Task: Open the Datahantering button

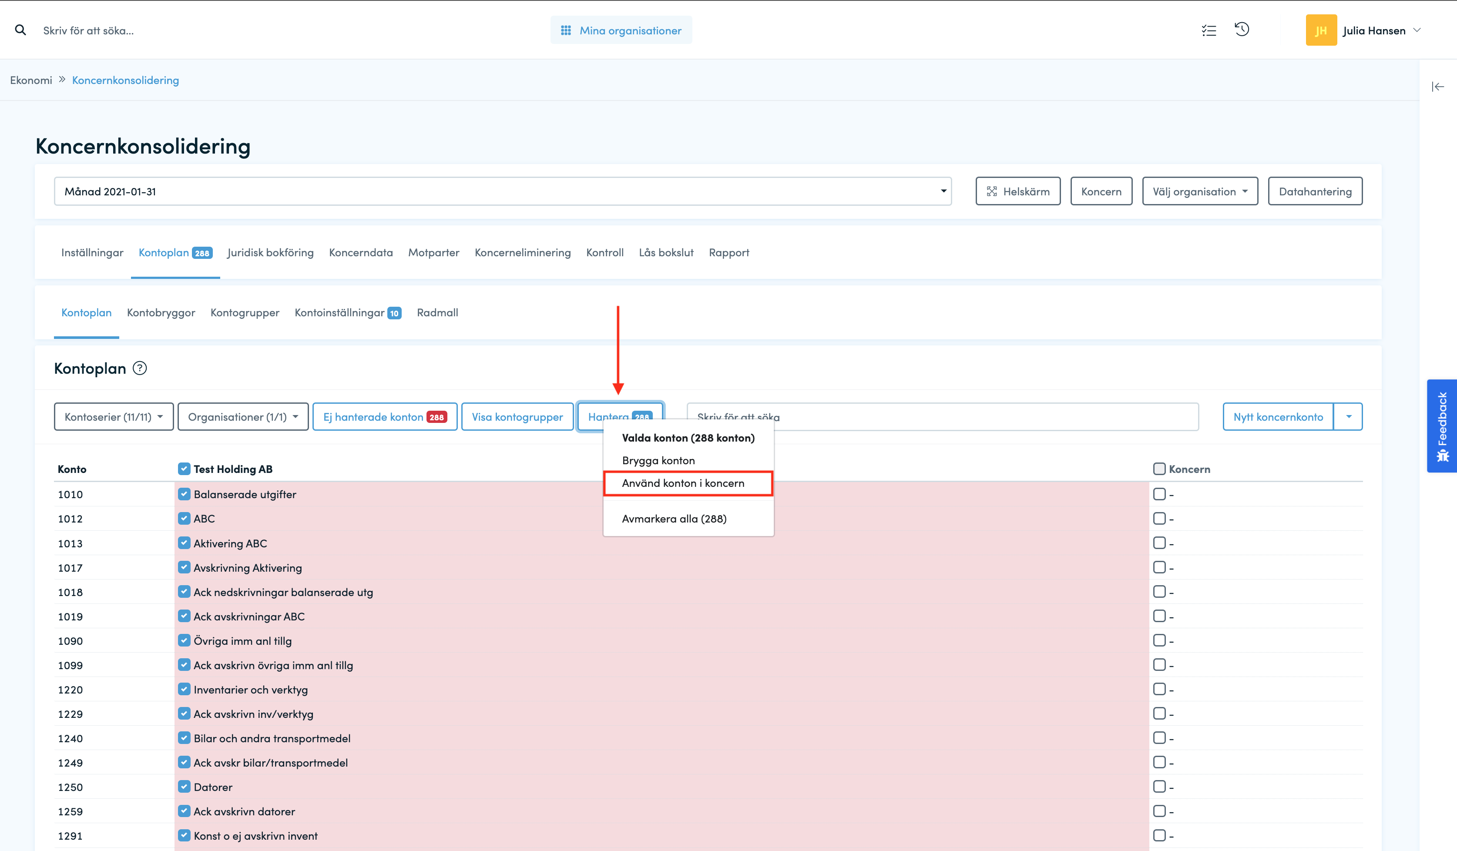Action: coord(1315,191)
